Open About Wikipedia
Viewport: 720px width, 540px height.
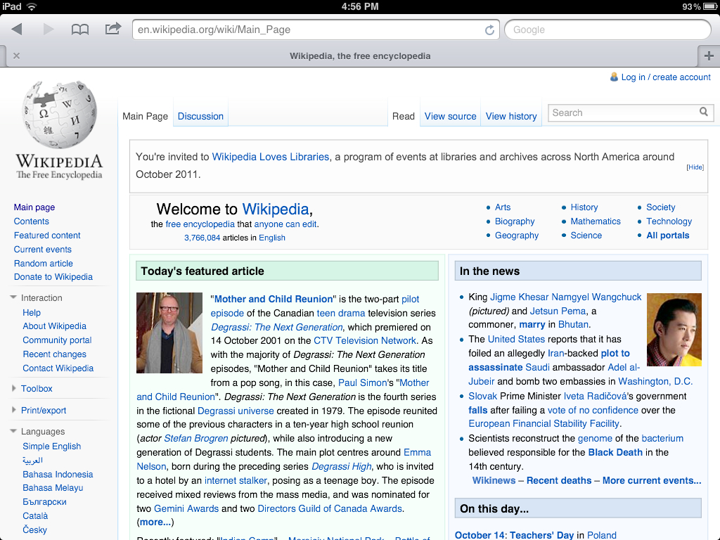55,326
